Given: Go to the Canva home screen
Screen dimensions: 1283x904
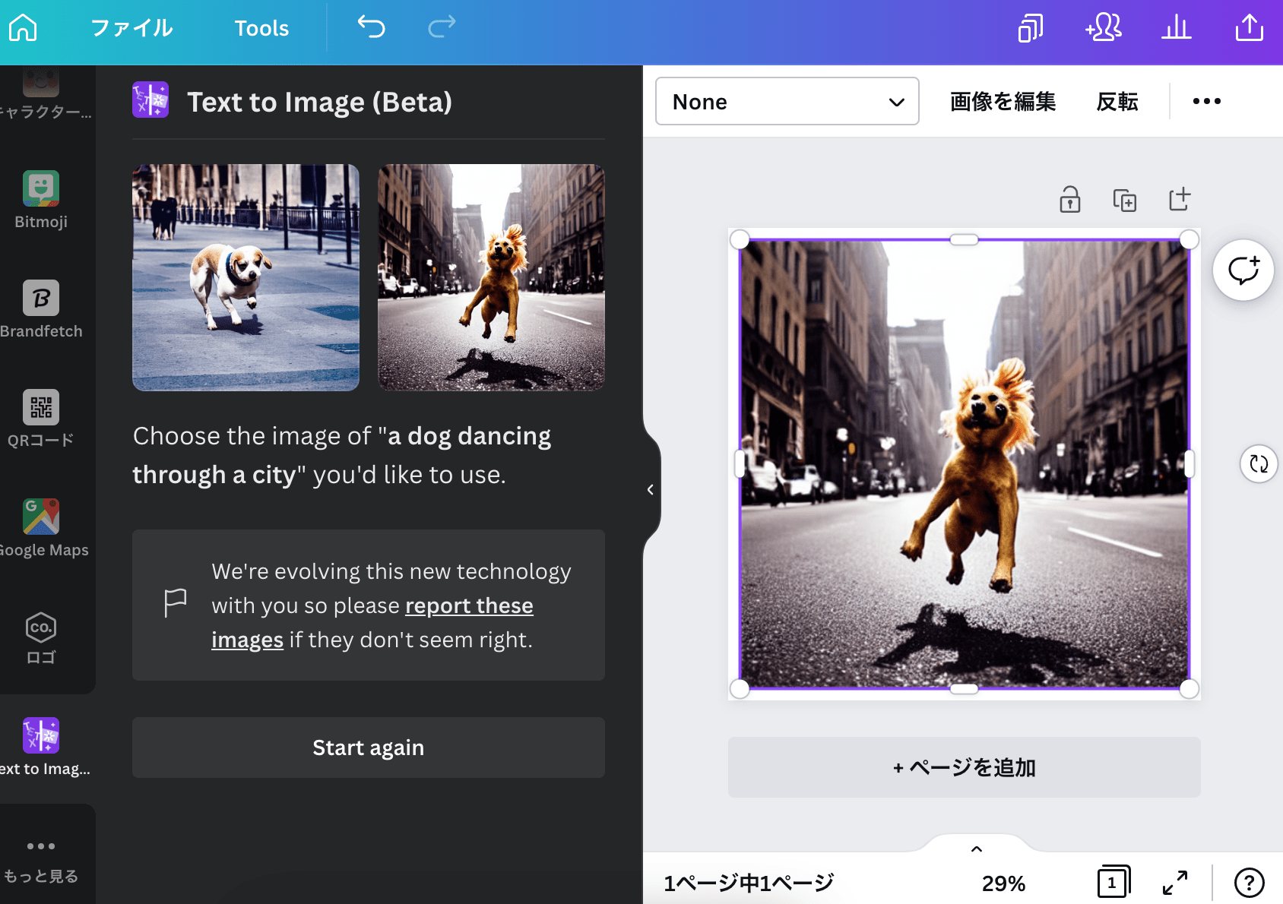Looking at the screenshot, I should [x=23, y=28].
